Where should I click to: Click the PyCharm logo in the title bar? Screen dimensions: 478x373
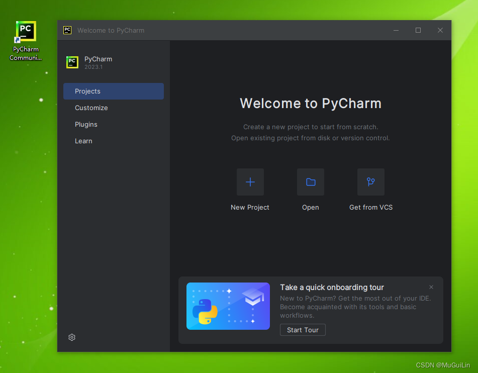click(67, 30)
